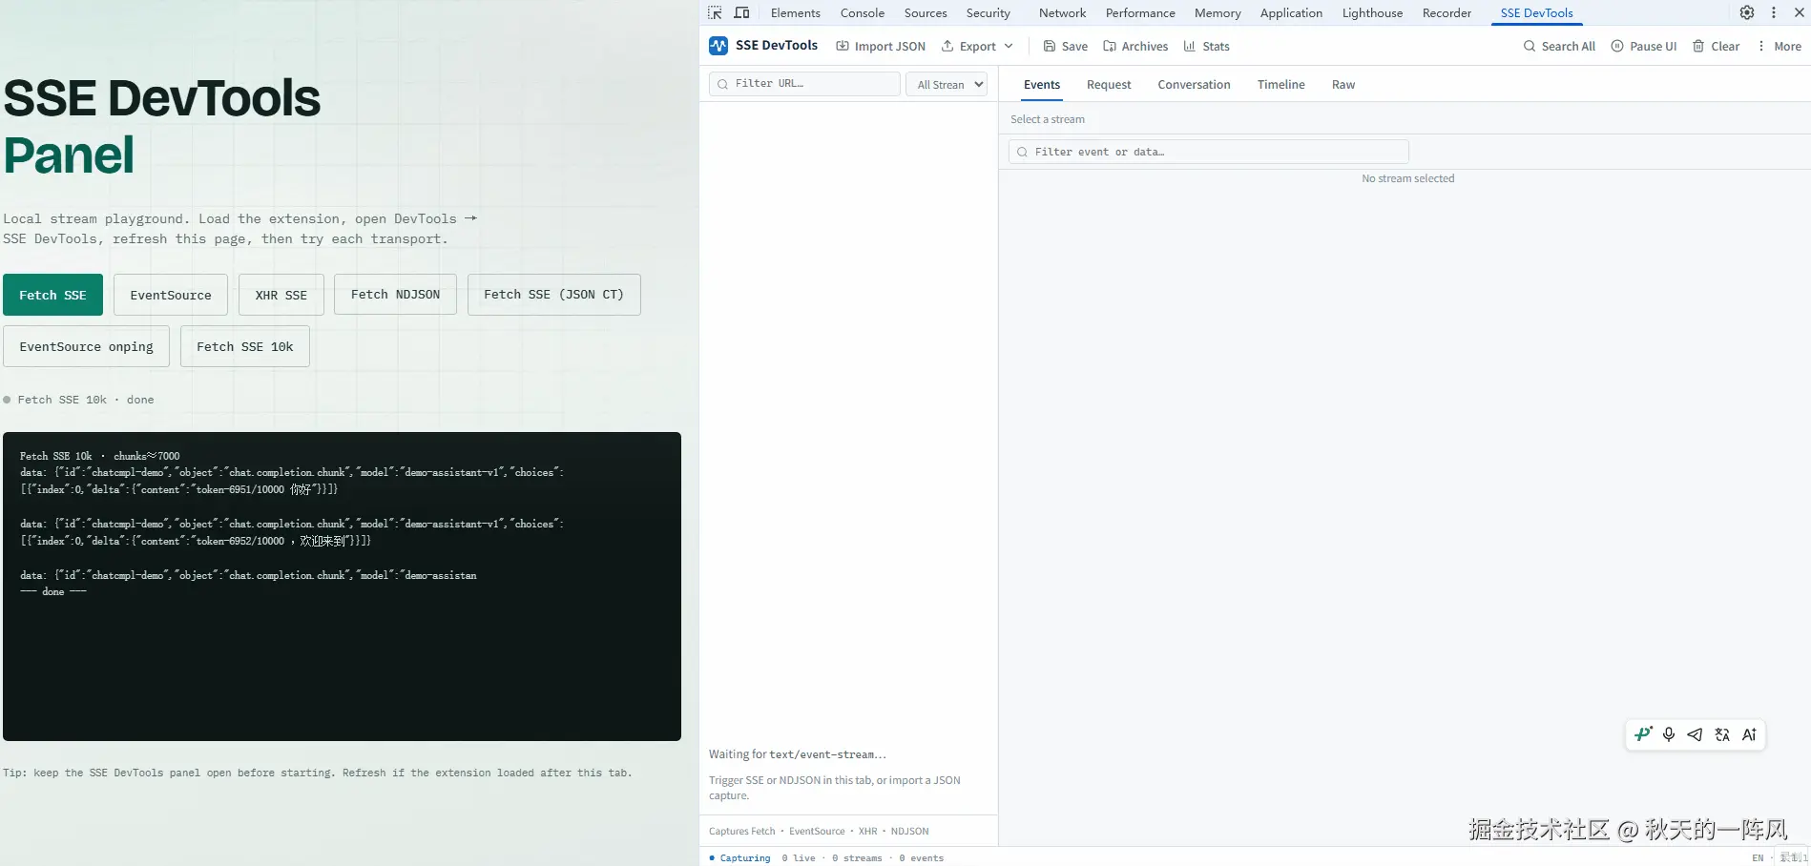Viewport: 1811px width, 866px height.
Task: Open the Elements DevTools tab
Action: pyautogui.click(x=796, y=13)
